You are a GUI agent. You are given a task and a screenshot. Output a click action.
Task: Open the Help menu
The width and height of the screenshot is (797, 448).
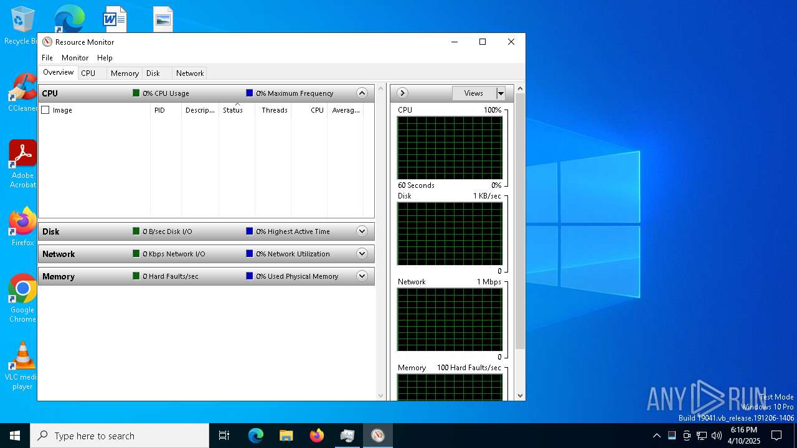105,58
